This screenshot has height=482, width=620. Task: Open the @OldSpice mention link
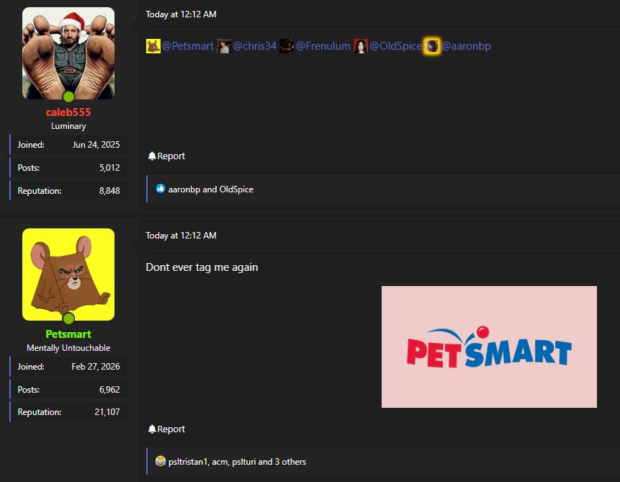[395, 46]
